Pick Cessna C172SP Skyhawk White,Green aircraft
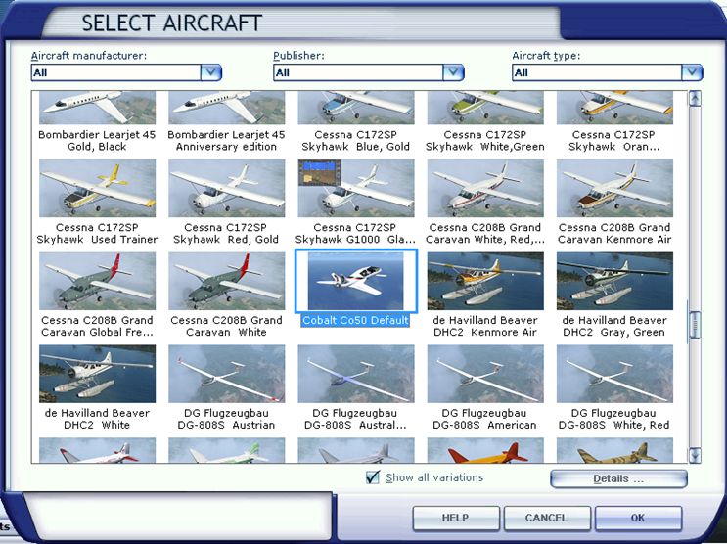The image size is (727, 544). [485, 108]
